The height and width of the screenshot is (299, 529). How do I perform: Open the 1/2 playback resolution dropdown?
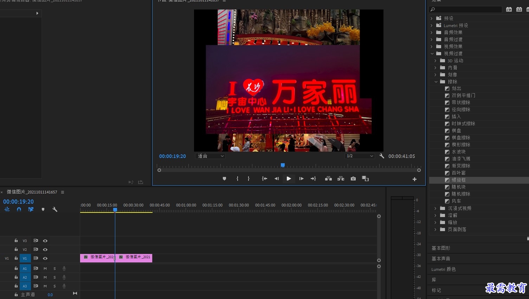360,156
